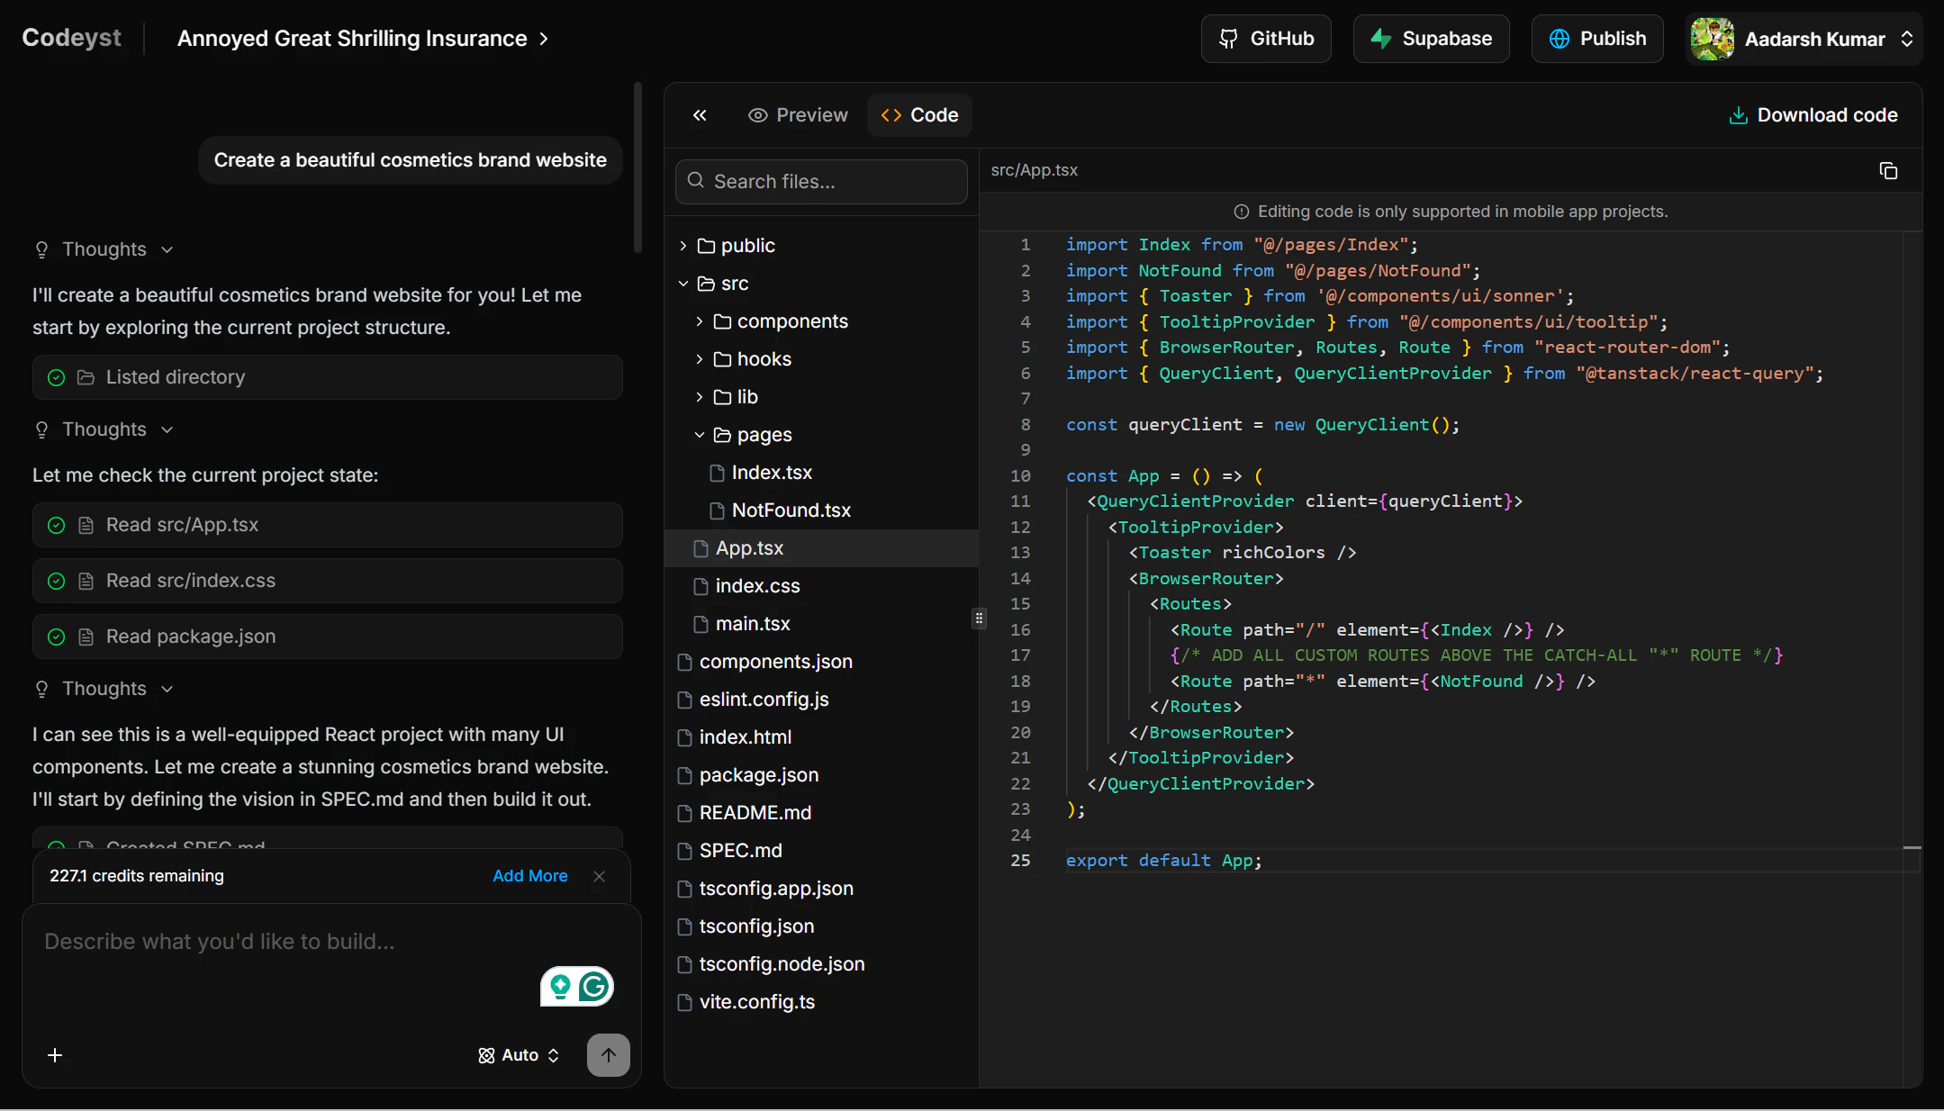Image resolution: width=1944 pixels, height=1111 pixels.
Task: Dismiss the credits remaining banner
Action: [x=599, y=875]
